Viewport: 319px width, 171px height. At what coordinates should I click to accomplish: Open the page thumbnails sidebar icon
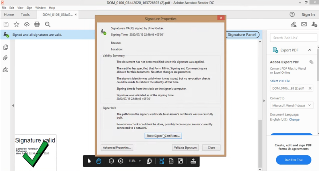coord(5,47)
